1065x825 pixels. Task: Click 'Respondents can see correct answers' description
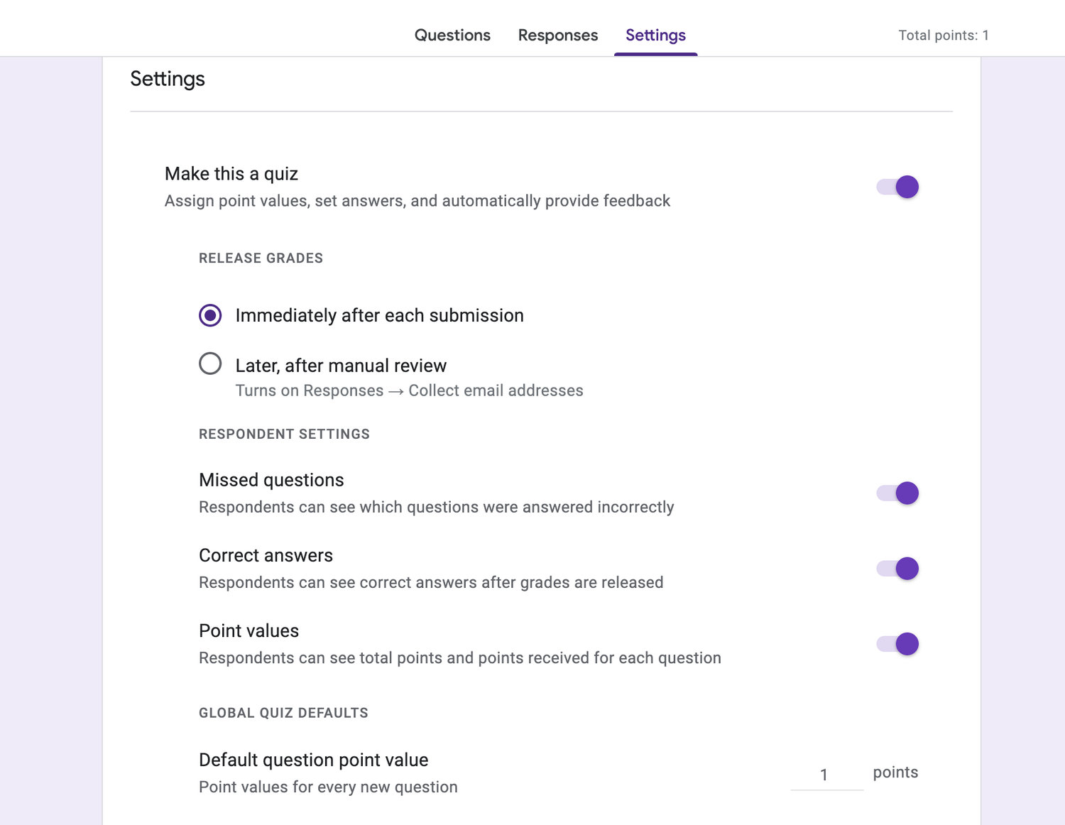(431, 582)
